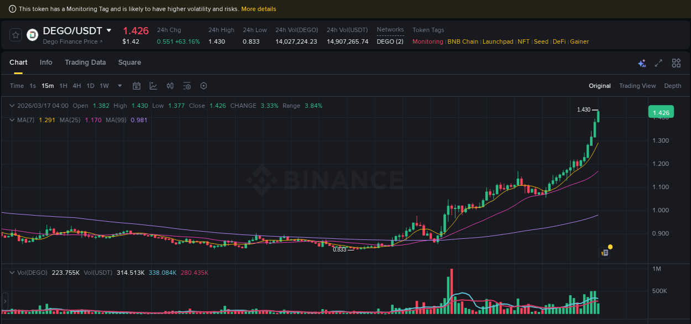Switch to the Trading Data tab
This screenshot has width=691, height=324.
click(85, 62)
